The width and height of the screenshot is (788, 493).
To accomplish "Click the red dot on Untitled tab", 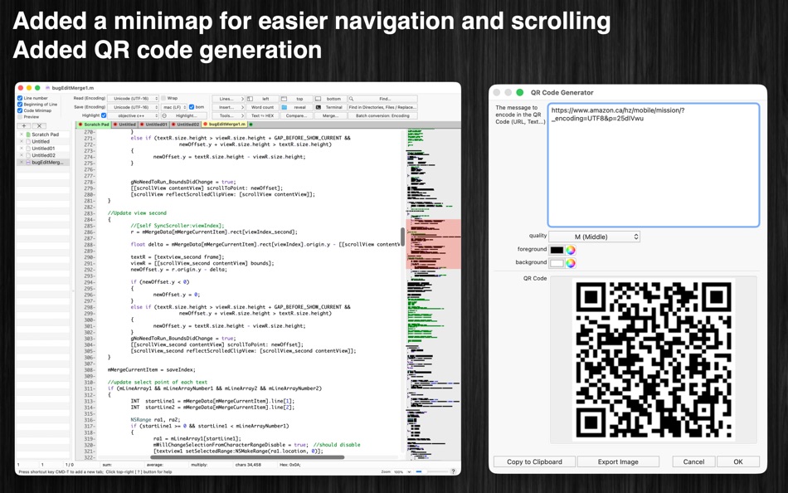I will tap(115, 124).
